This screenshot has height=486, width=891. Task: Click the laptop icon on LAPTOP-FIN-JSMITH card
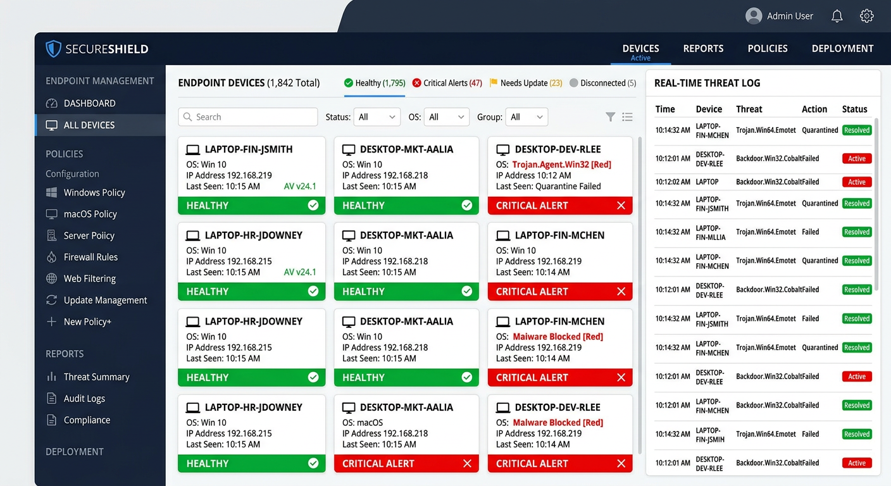[x=192, y=150]
